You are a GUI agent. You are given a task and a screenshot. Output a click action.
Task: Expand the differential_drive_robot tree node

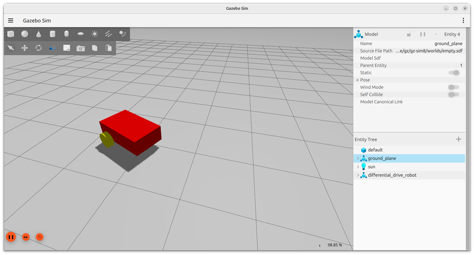[357, 175]
